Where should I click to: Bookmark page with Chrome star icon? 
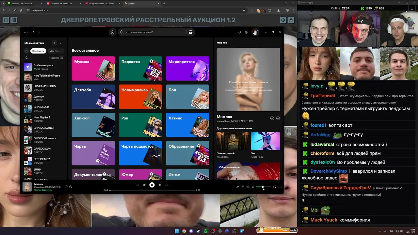[244, 10]
